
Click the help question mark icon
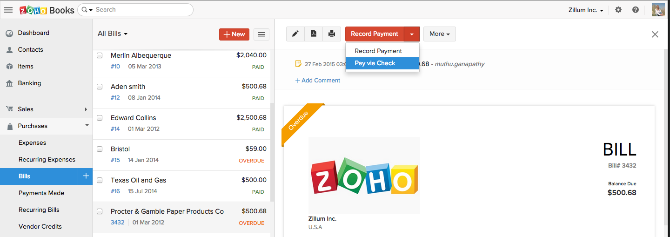(x=636, y=10)
